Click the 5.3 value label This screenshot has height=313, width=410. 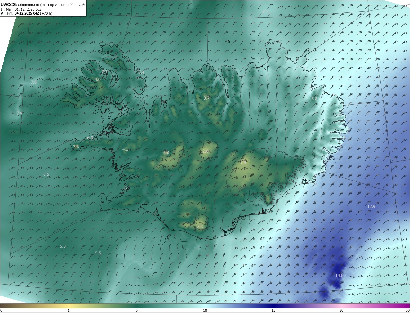click(x=63, y=246)
